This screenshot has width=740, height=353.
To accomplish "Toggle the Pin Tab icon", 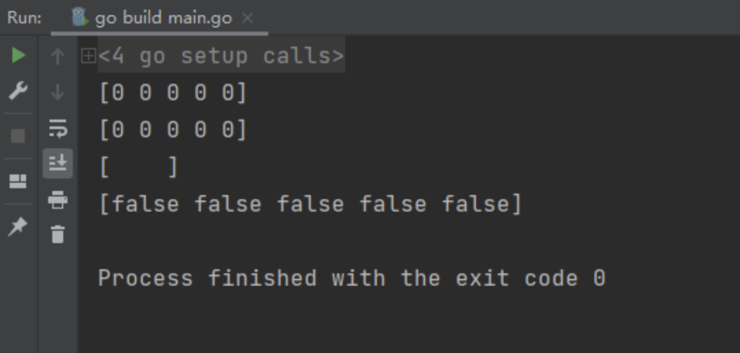I will tap(18, 227).
